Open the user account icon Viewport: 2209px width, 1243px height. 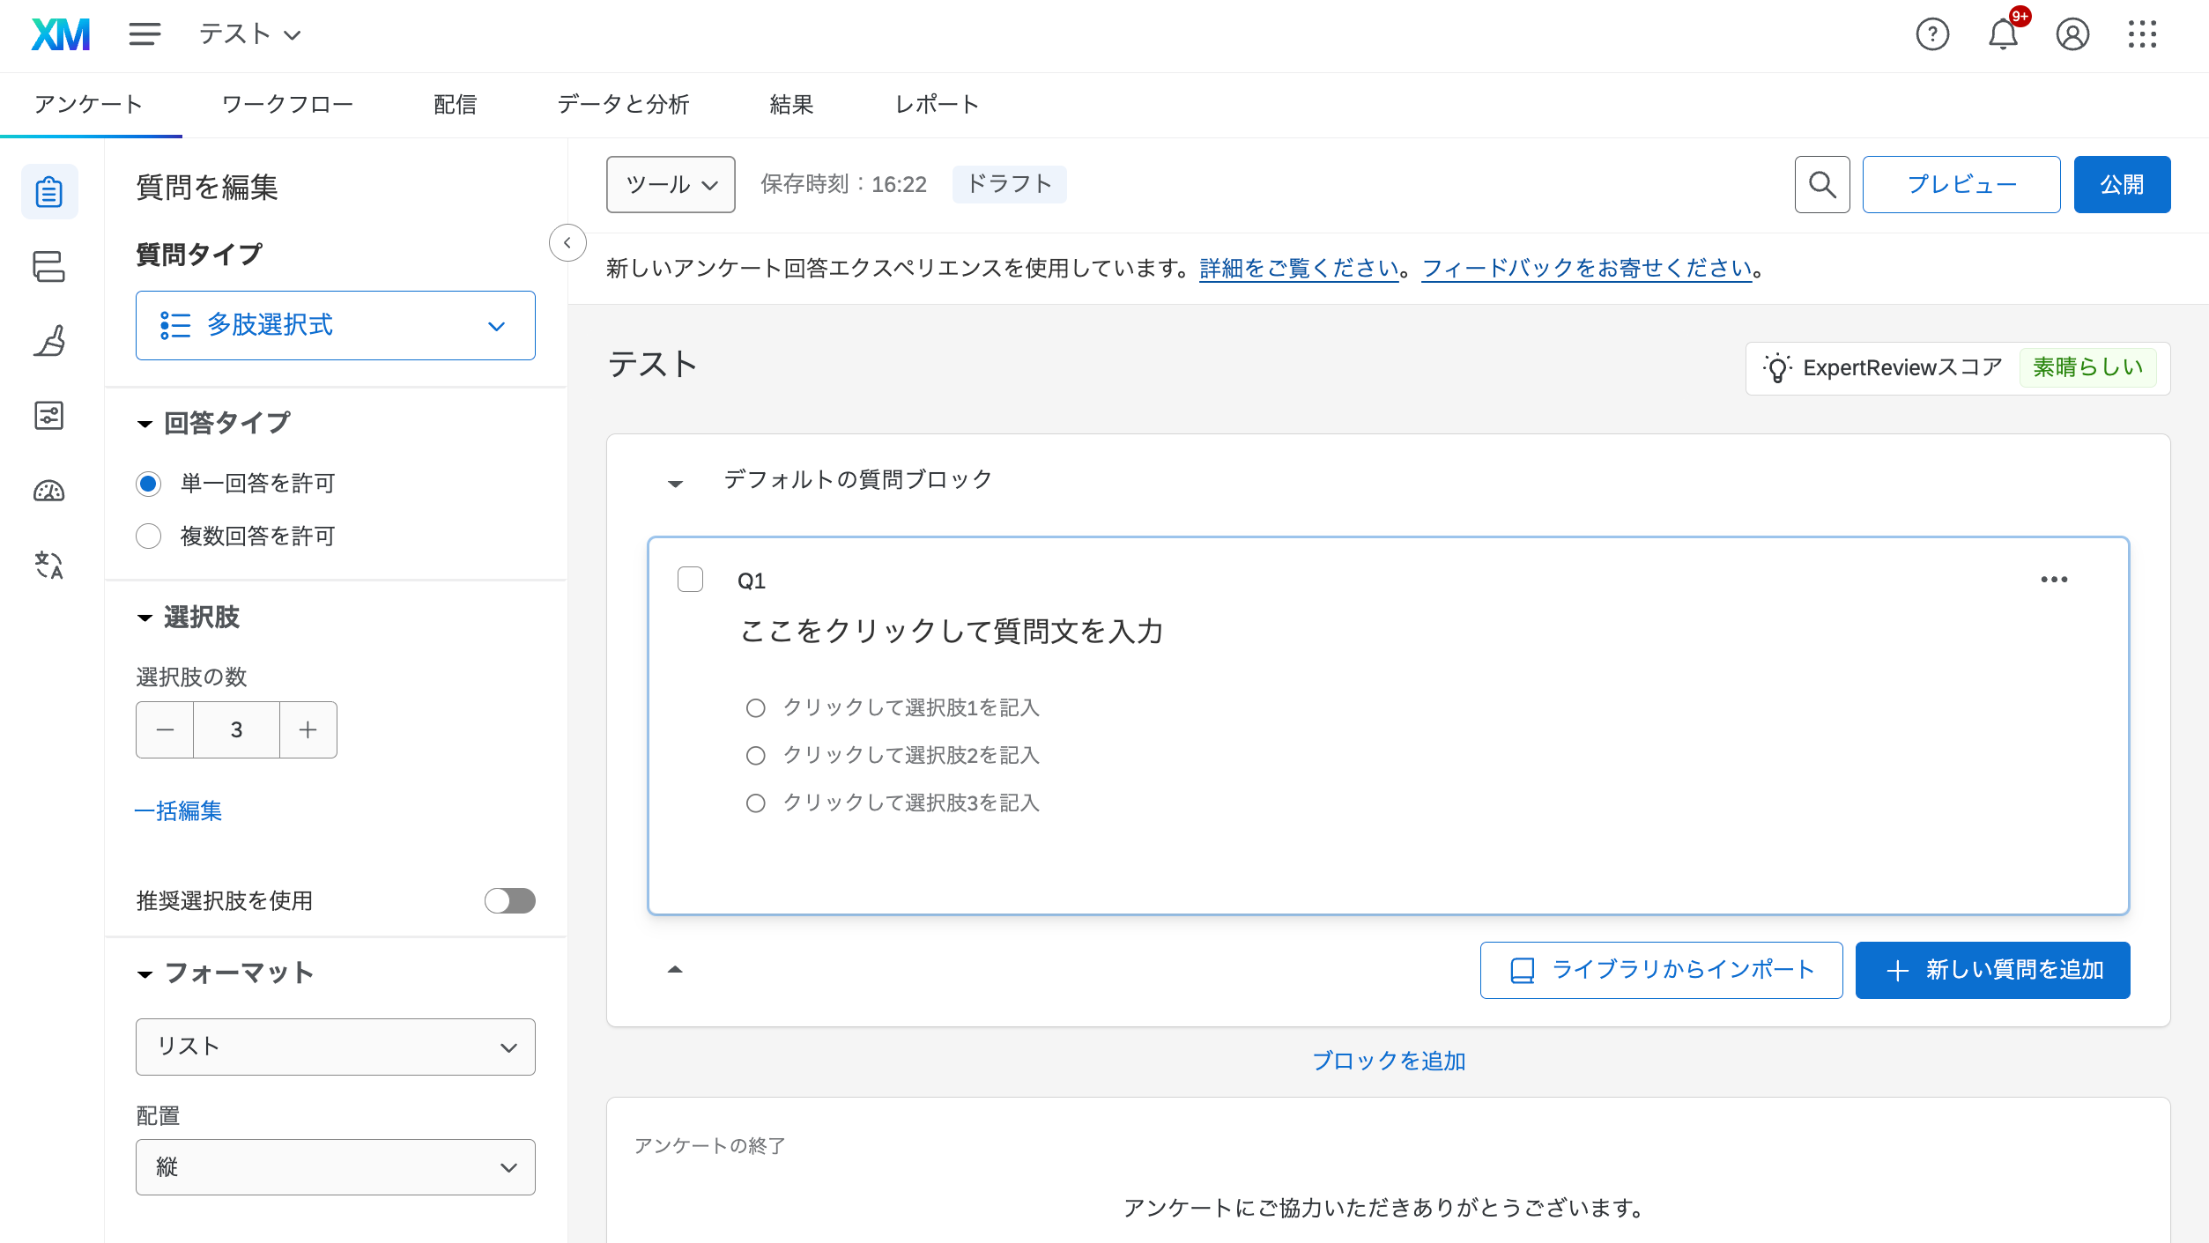coord(2072,34)
